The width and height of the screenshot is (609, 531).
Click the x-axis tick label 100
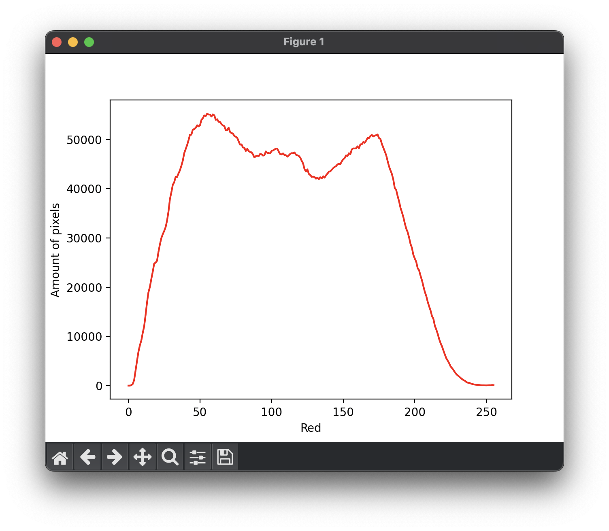(x=271, y=412)
